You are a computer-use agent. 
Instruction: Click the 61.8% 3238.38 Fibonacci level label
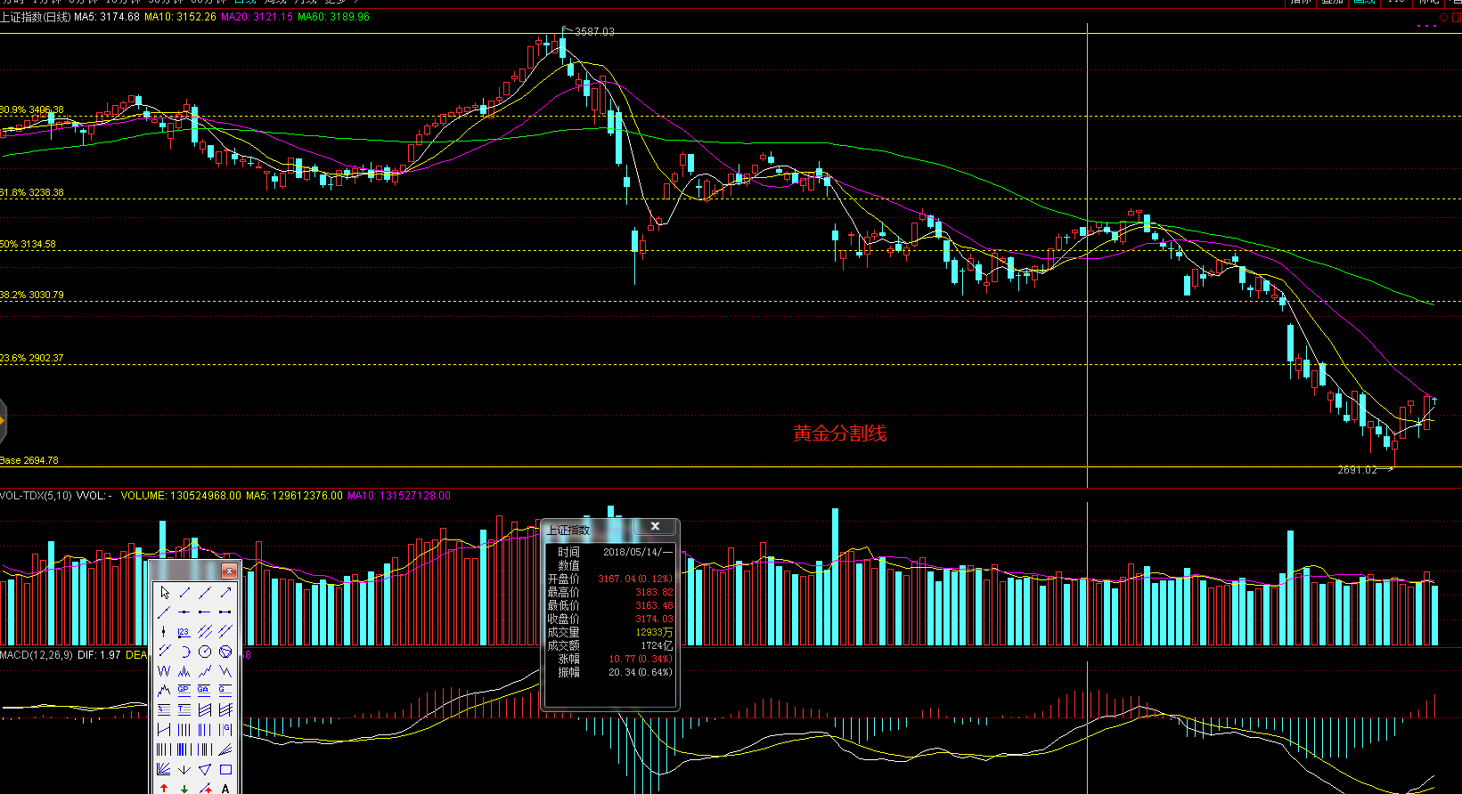[x=32, y=192]
